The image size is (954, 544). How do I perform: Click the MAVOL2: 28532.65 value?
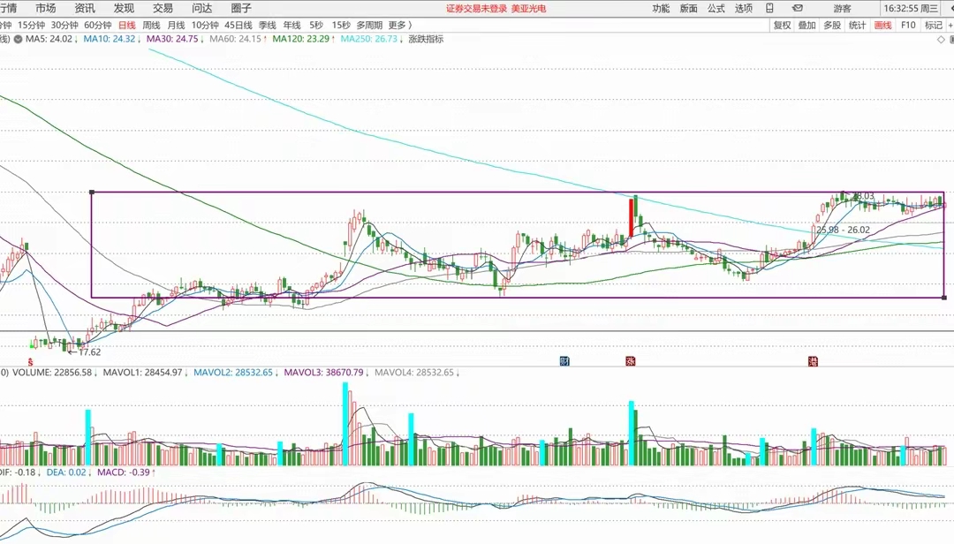[233, 373]
